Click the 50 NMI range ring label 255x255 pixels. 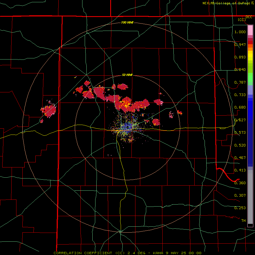pos(127,75)
